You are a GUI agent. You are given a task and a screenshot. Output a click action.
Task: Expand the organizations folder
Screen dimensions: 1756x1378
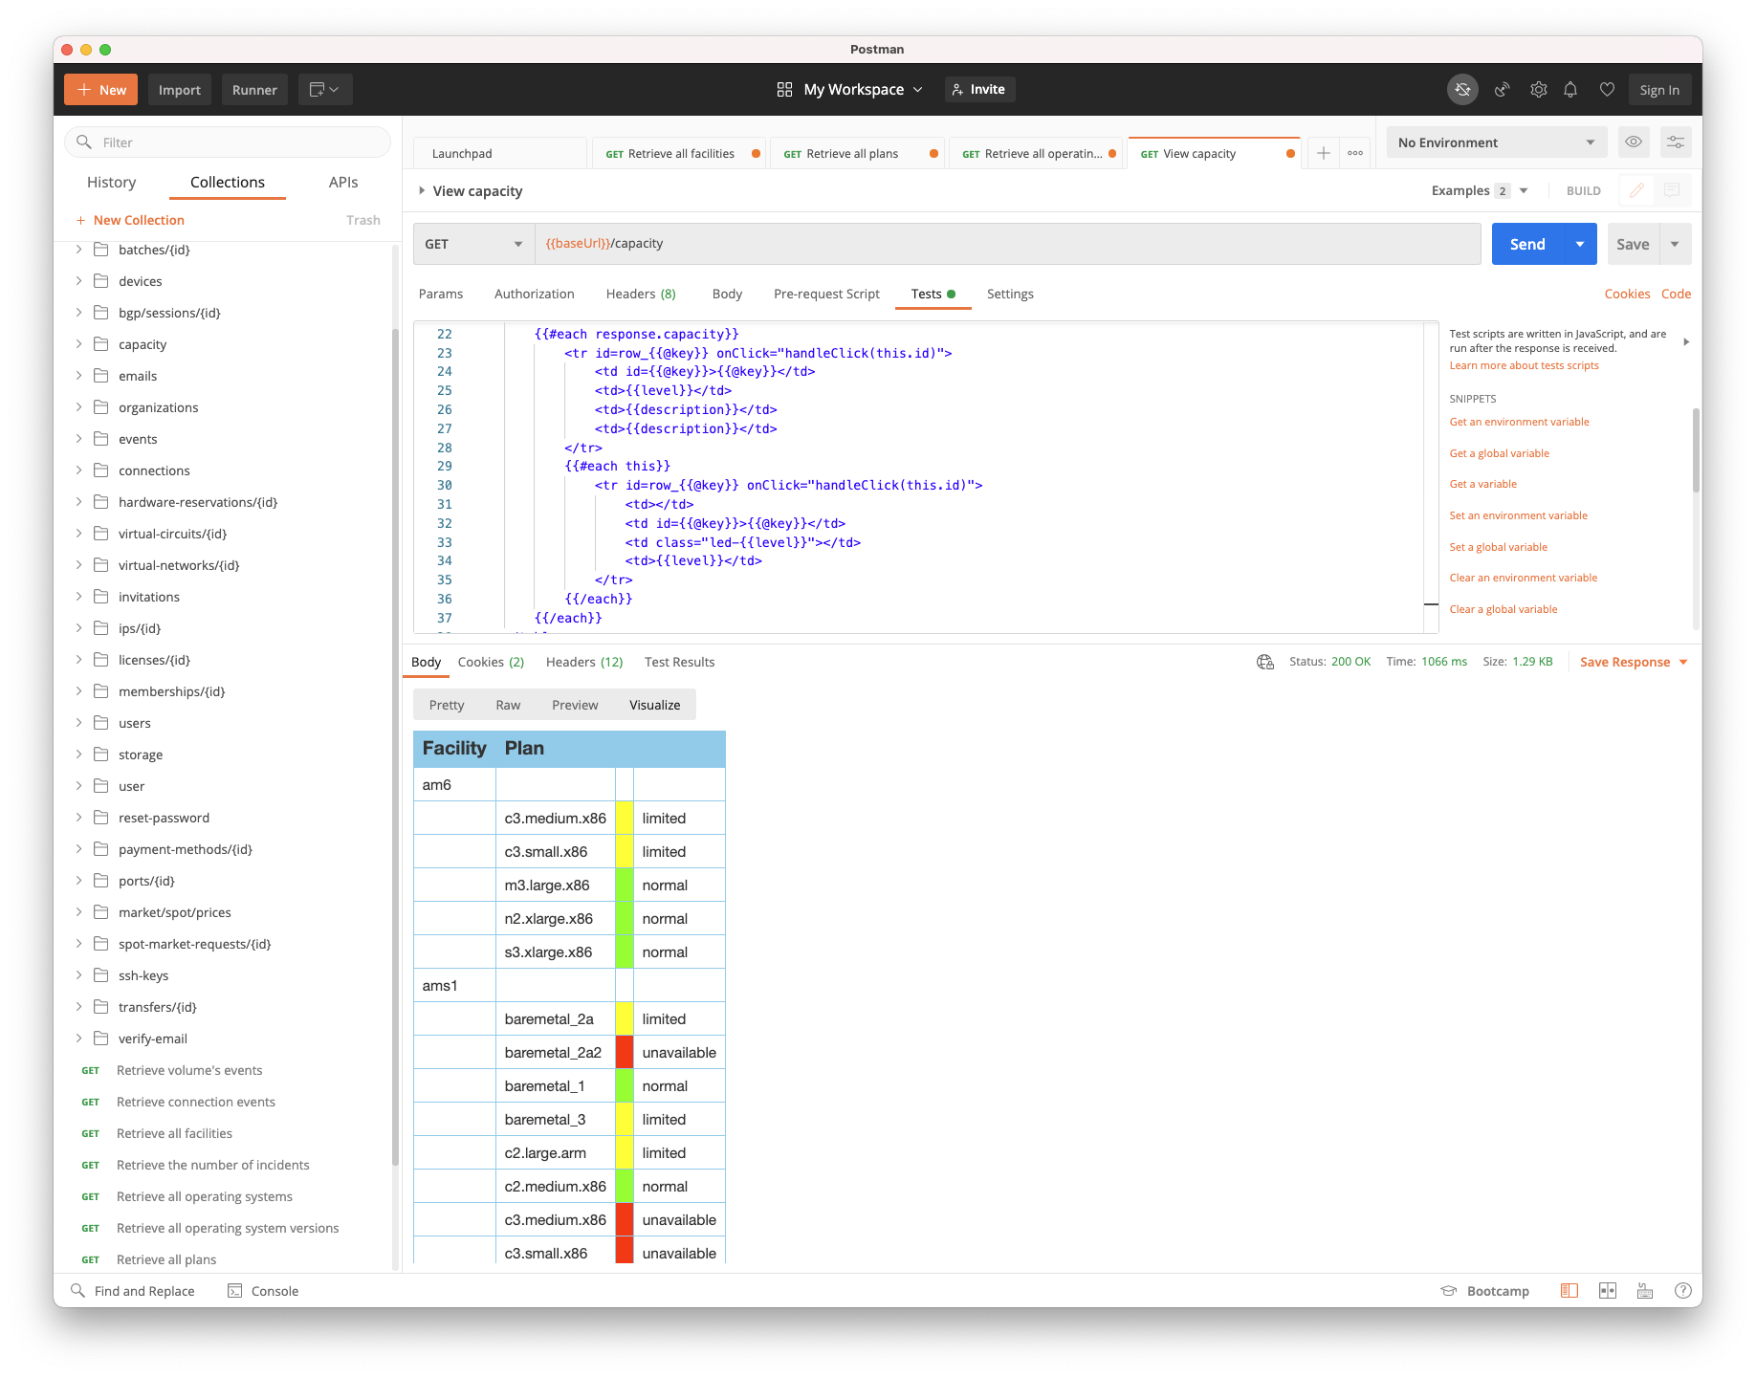click(x=79, y=407)
